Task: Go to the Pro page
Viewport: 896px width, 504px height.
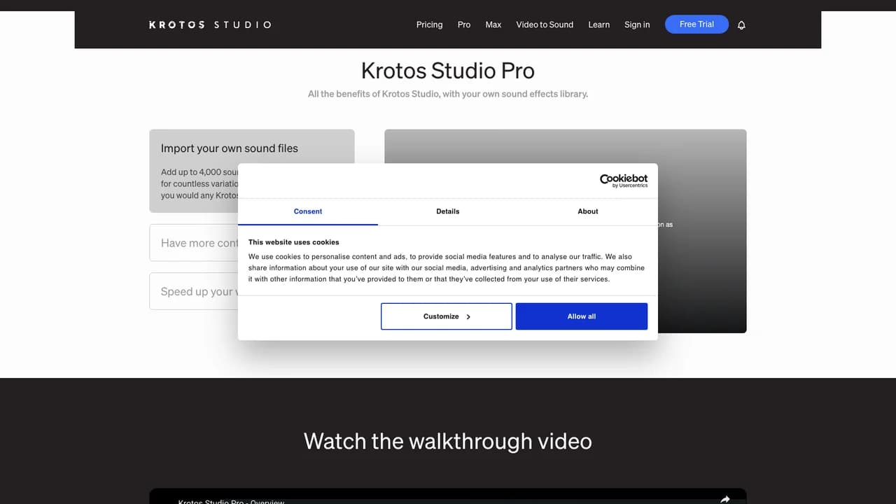Action: [x=464, y=24]
